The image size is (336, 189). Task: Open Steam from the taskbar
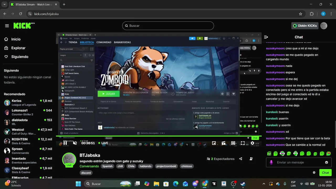(x=243, y=184)
